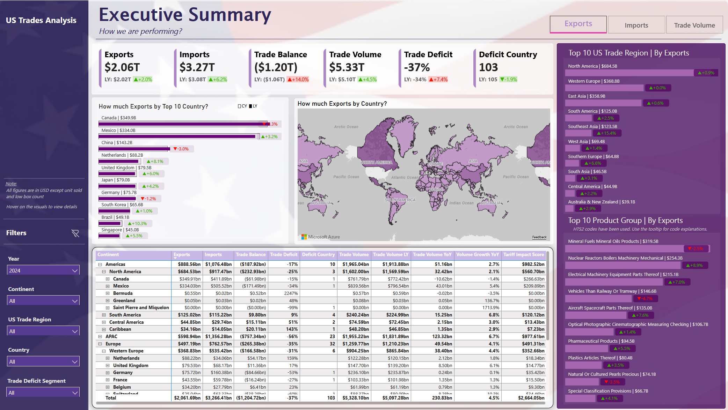This screenshot has width=728, height=410.
Task: Expand the Canada row in the table
Action: pyautogui.click(x=108, y=279)
